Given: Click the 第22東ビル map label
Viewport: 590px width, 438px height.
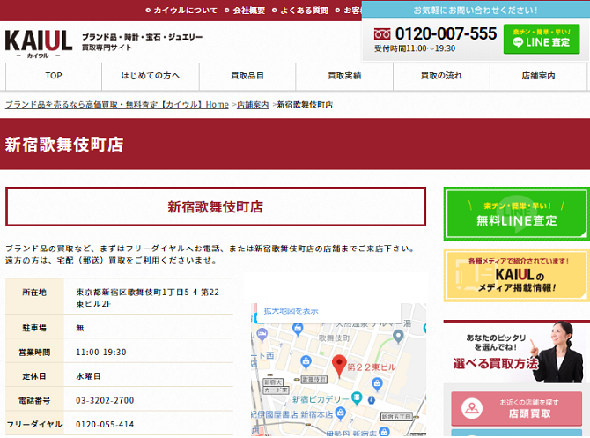Looking at the screenshot, I should [x=372, y=367].
